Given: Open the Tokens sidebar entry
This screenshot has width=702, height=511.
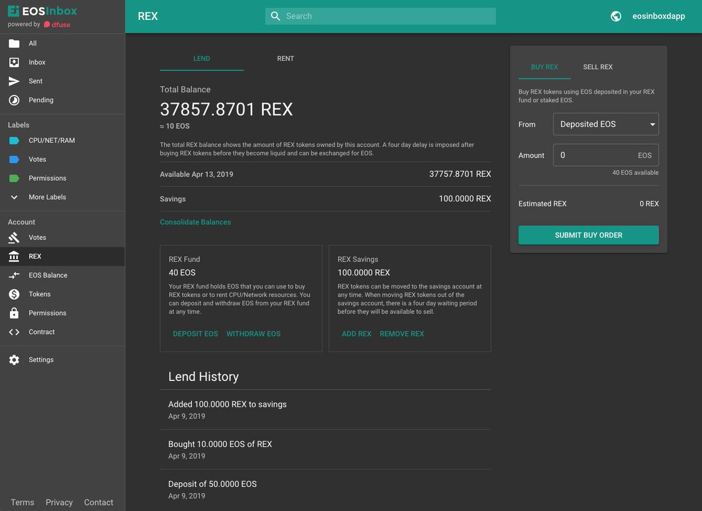Looking at the screenshot, I should (62, 294).
